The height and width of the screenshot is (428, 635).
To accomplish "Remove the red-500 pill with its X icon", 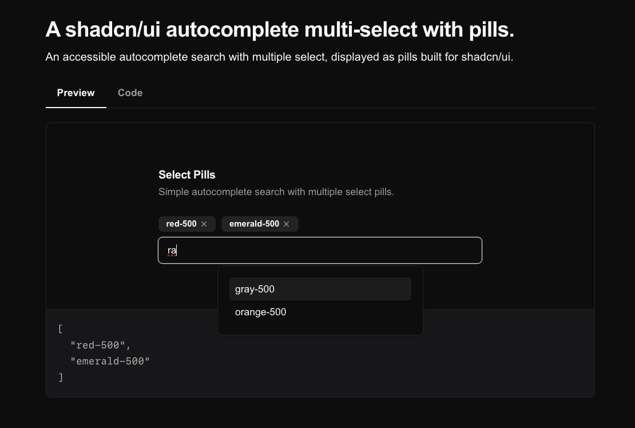I will 204,224.
